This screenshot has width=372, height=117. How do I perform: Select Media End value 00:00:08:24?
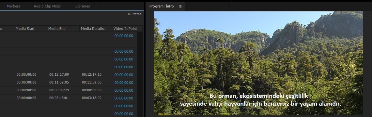[x=59, y=90]
